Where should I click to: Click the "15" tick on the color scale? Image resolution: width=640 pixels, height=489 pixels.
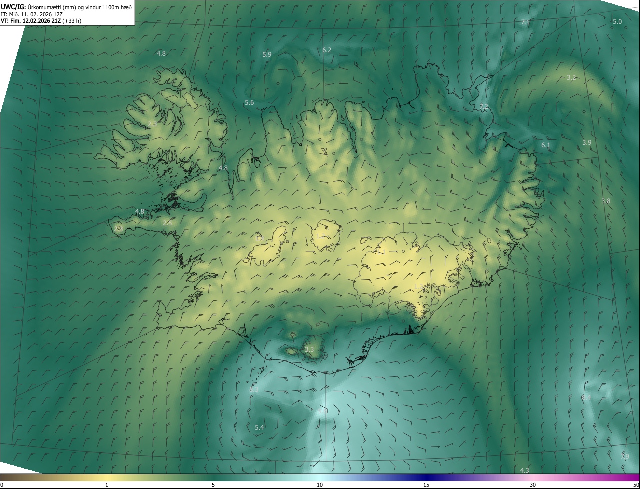coord(426,485)
